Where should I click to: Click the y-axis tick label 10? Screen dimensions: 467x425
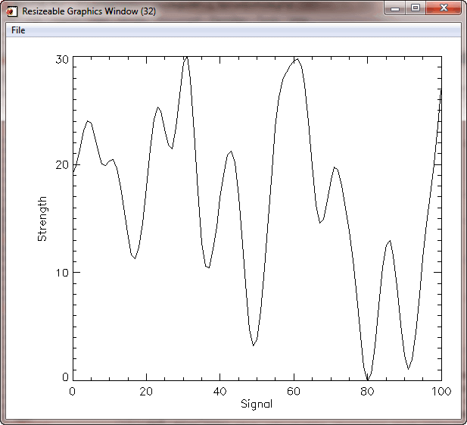[61, 273]
